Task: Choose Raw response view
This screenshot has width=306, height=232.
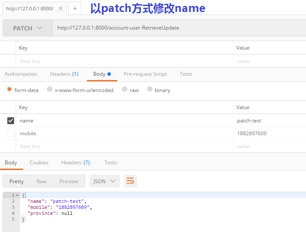Action: click(42, 181)
